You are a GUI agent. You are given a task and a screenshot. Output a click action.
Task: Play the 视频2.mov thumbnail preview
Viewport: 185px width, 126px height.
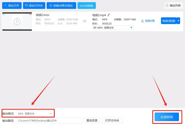point(17,21)
